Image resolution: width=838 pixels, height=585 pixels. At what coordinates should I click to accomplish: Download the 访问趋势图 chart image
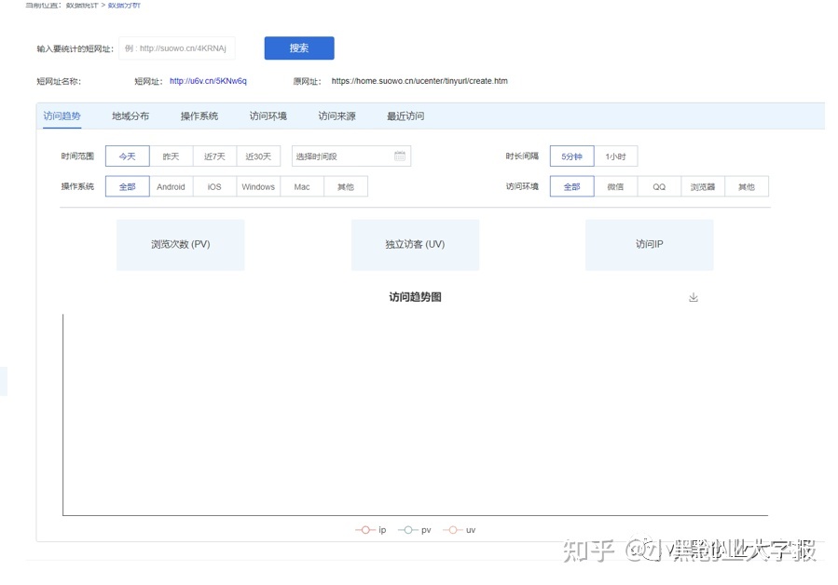[693, 297]
